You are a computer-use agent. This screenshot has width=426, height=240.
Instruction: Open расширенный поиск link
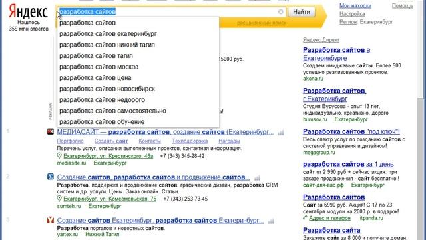click(262, 23)
